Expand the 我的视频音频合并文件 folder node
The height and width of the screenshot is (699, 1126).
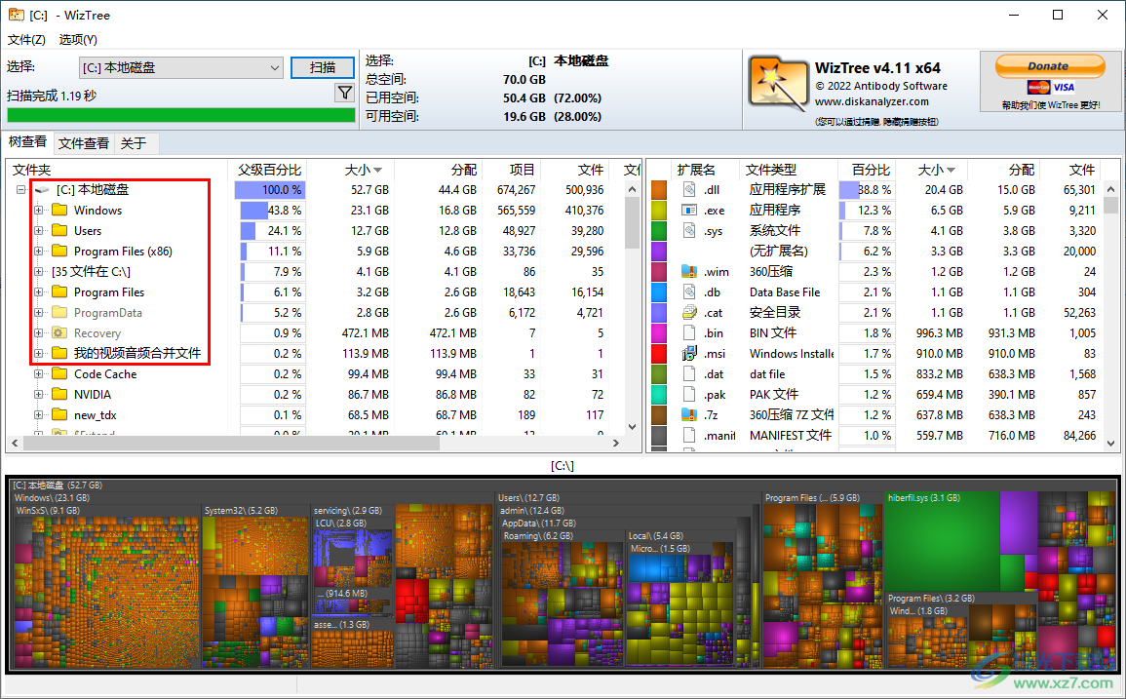pyautogui.click(x=38, y=354)
